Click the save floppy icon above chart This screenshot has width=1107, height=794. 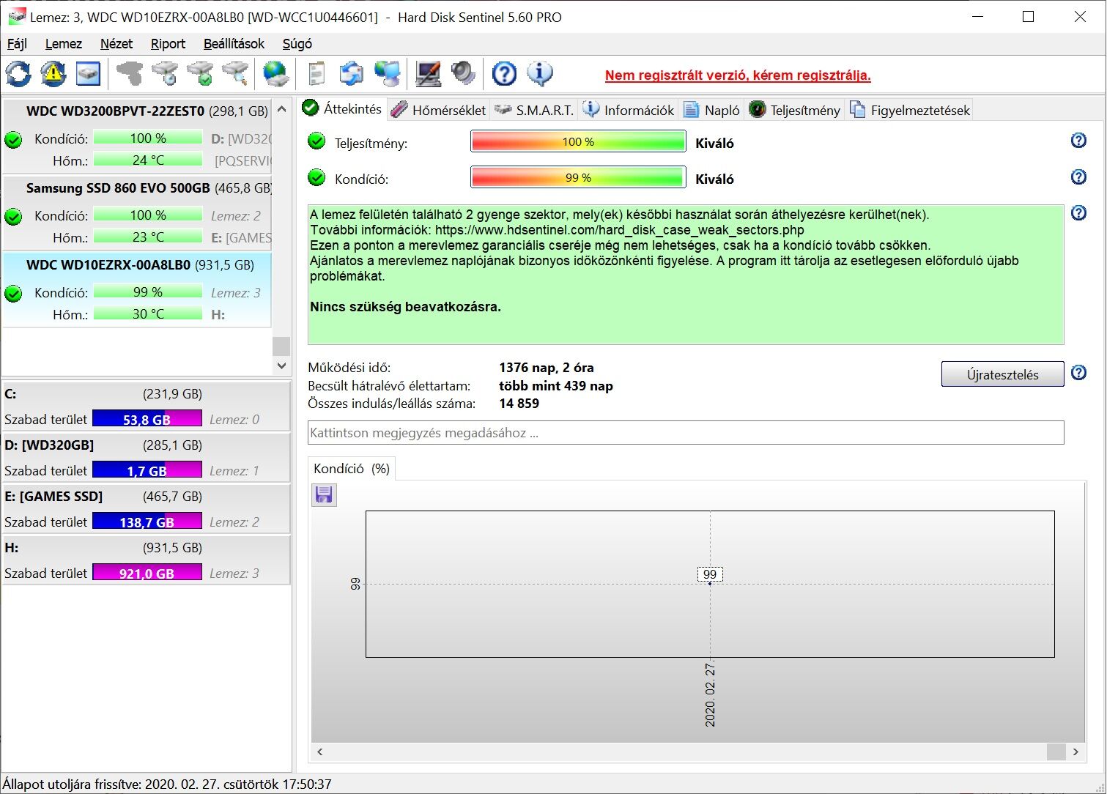pos(324,495)
